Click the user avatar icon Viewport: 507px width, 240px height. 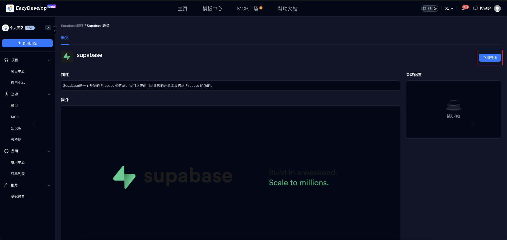(497, 8)
